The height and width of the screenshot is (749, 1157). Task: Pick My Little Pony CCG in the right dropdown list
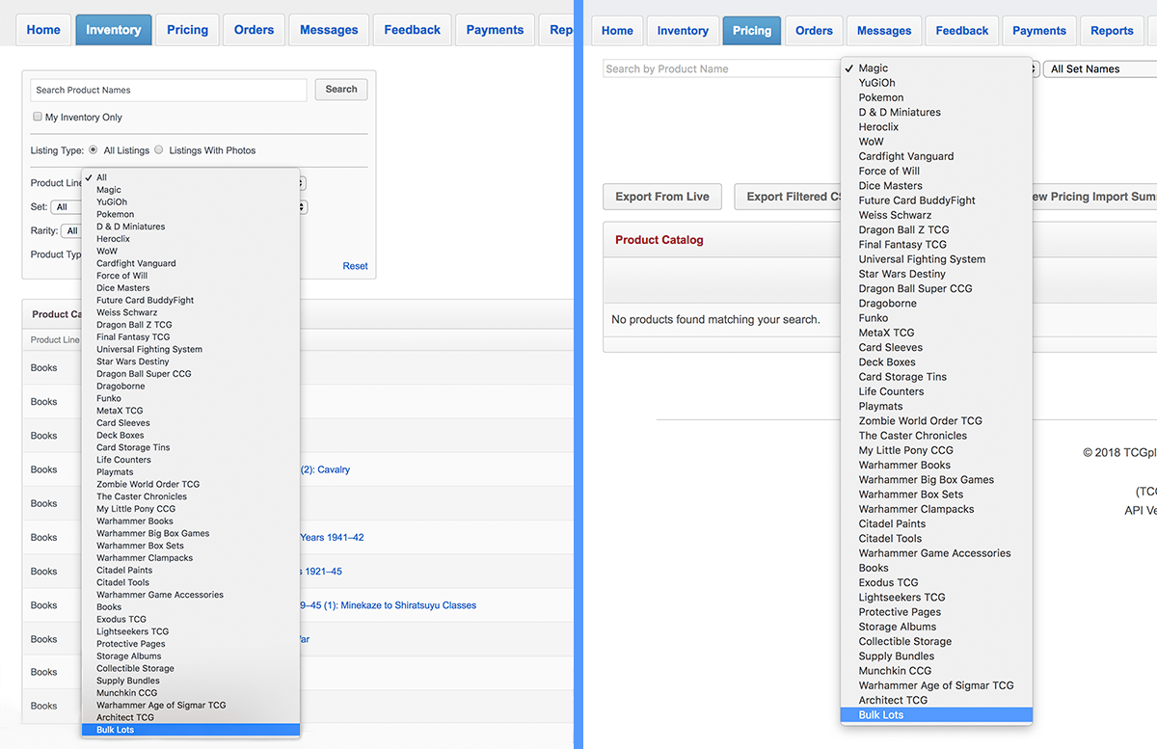tap(936, 450)
